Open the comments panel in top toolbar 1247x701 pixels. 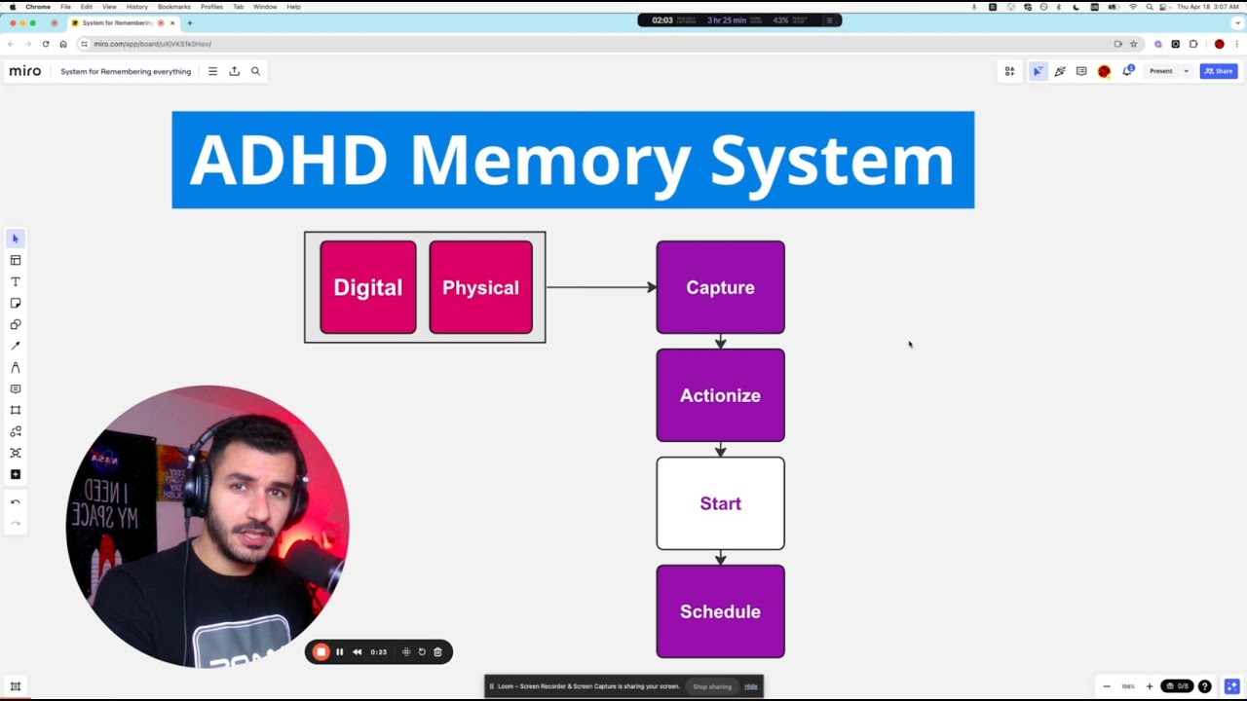point(1081,71)
